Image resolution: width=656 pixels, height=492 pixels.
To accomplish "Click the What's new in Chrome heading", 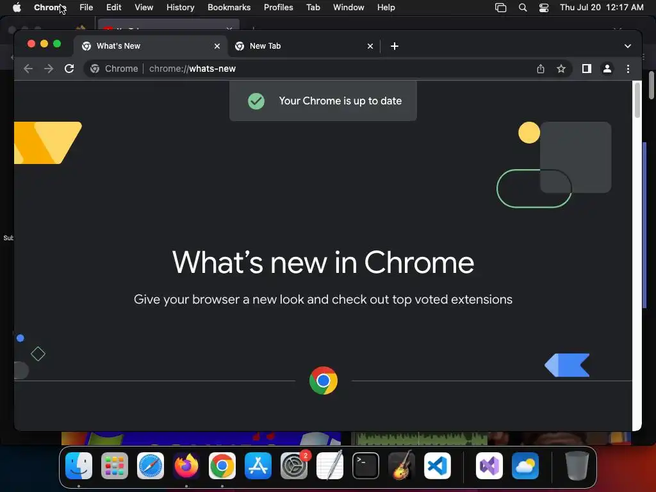I will tap(323, 263).
